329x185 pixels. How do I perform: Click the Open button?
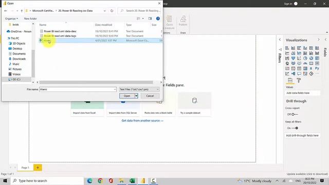click(x=127, y=96)
